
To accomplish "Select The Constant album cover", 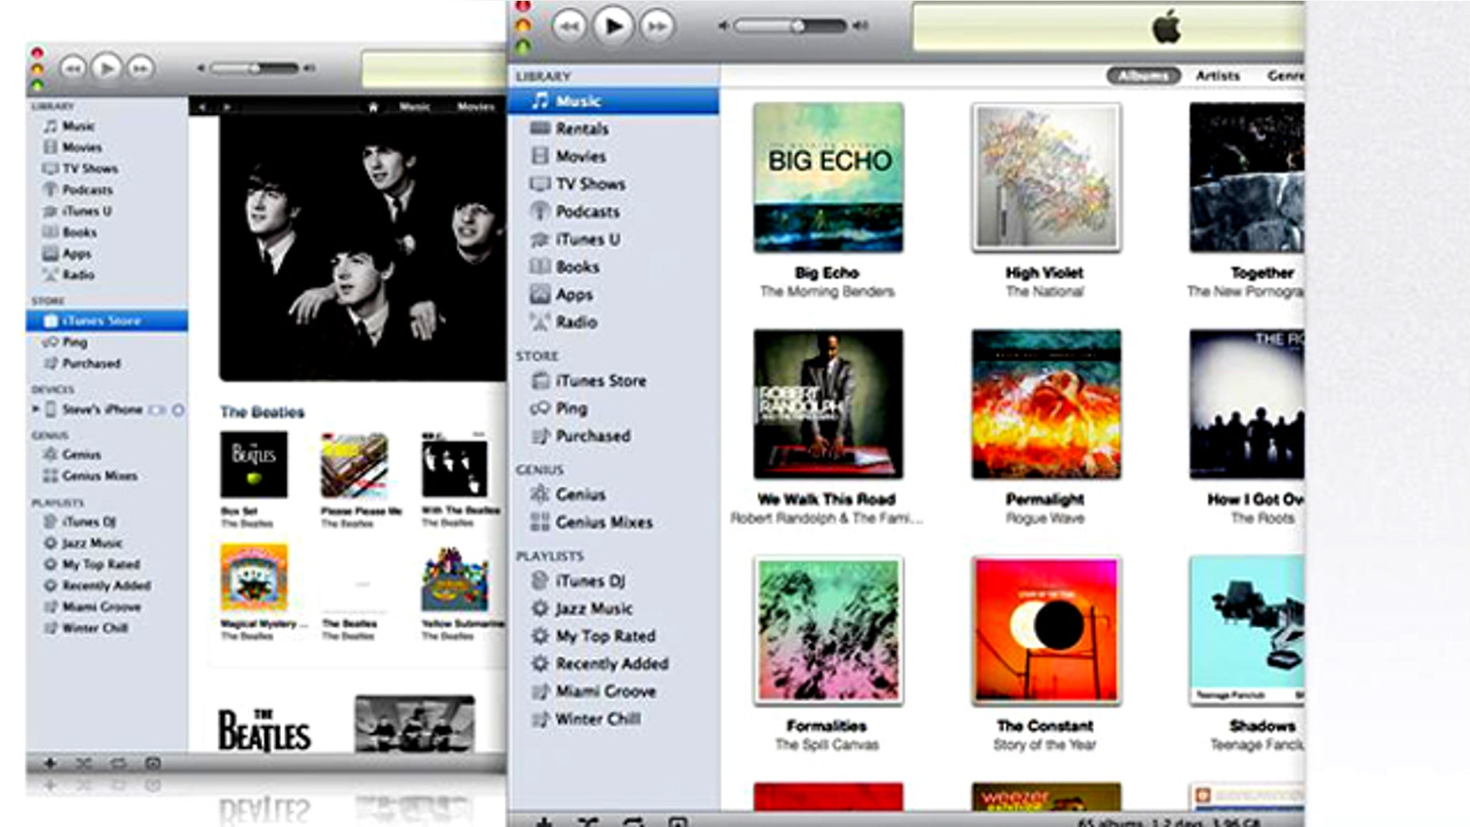I will click(x=1046, y=631).
